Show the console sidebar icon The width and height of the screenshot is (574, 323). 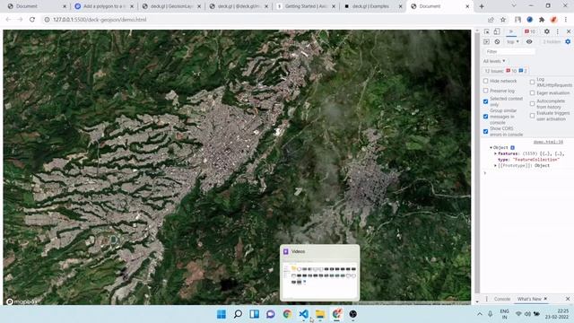(x=486, y=42)
